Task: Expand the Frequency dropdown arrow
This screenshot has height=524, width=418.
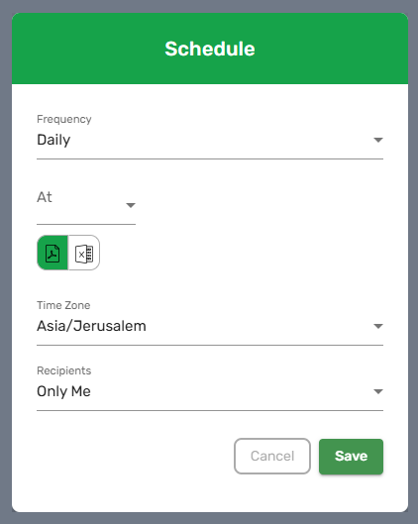Action: [378, 140]
